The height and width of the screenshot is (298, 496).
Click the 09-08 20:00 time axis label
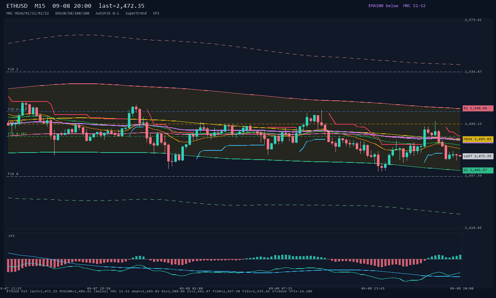point(462,288)
